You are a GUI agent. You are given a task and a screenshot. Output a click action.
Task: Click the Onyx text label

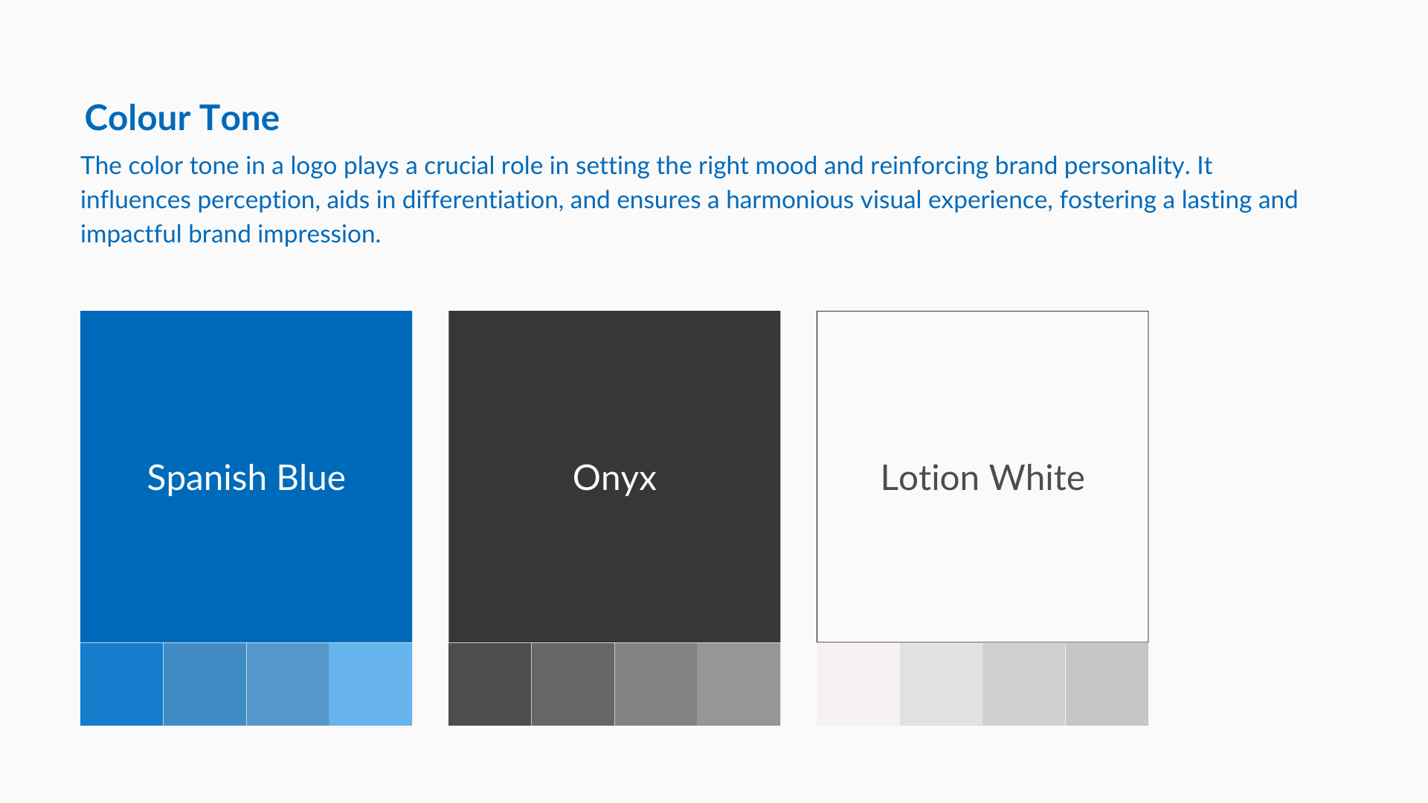click(x=614, y=478)
